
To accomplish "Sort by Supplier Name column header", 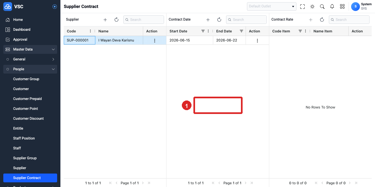I will coord(104,31).
